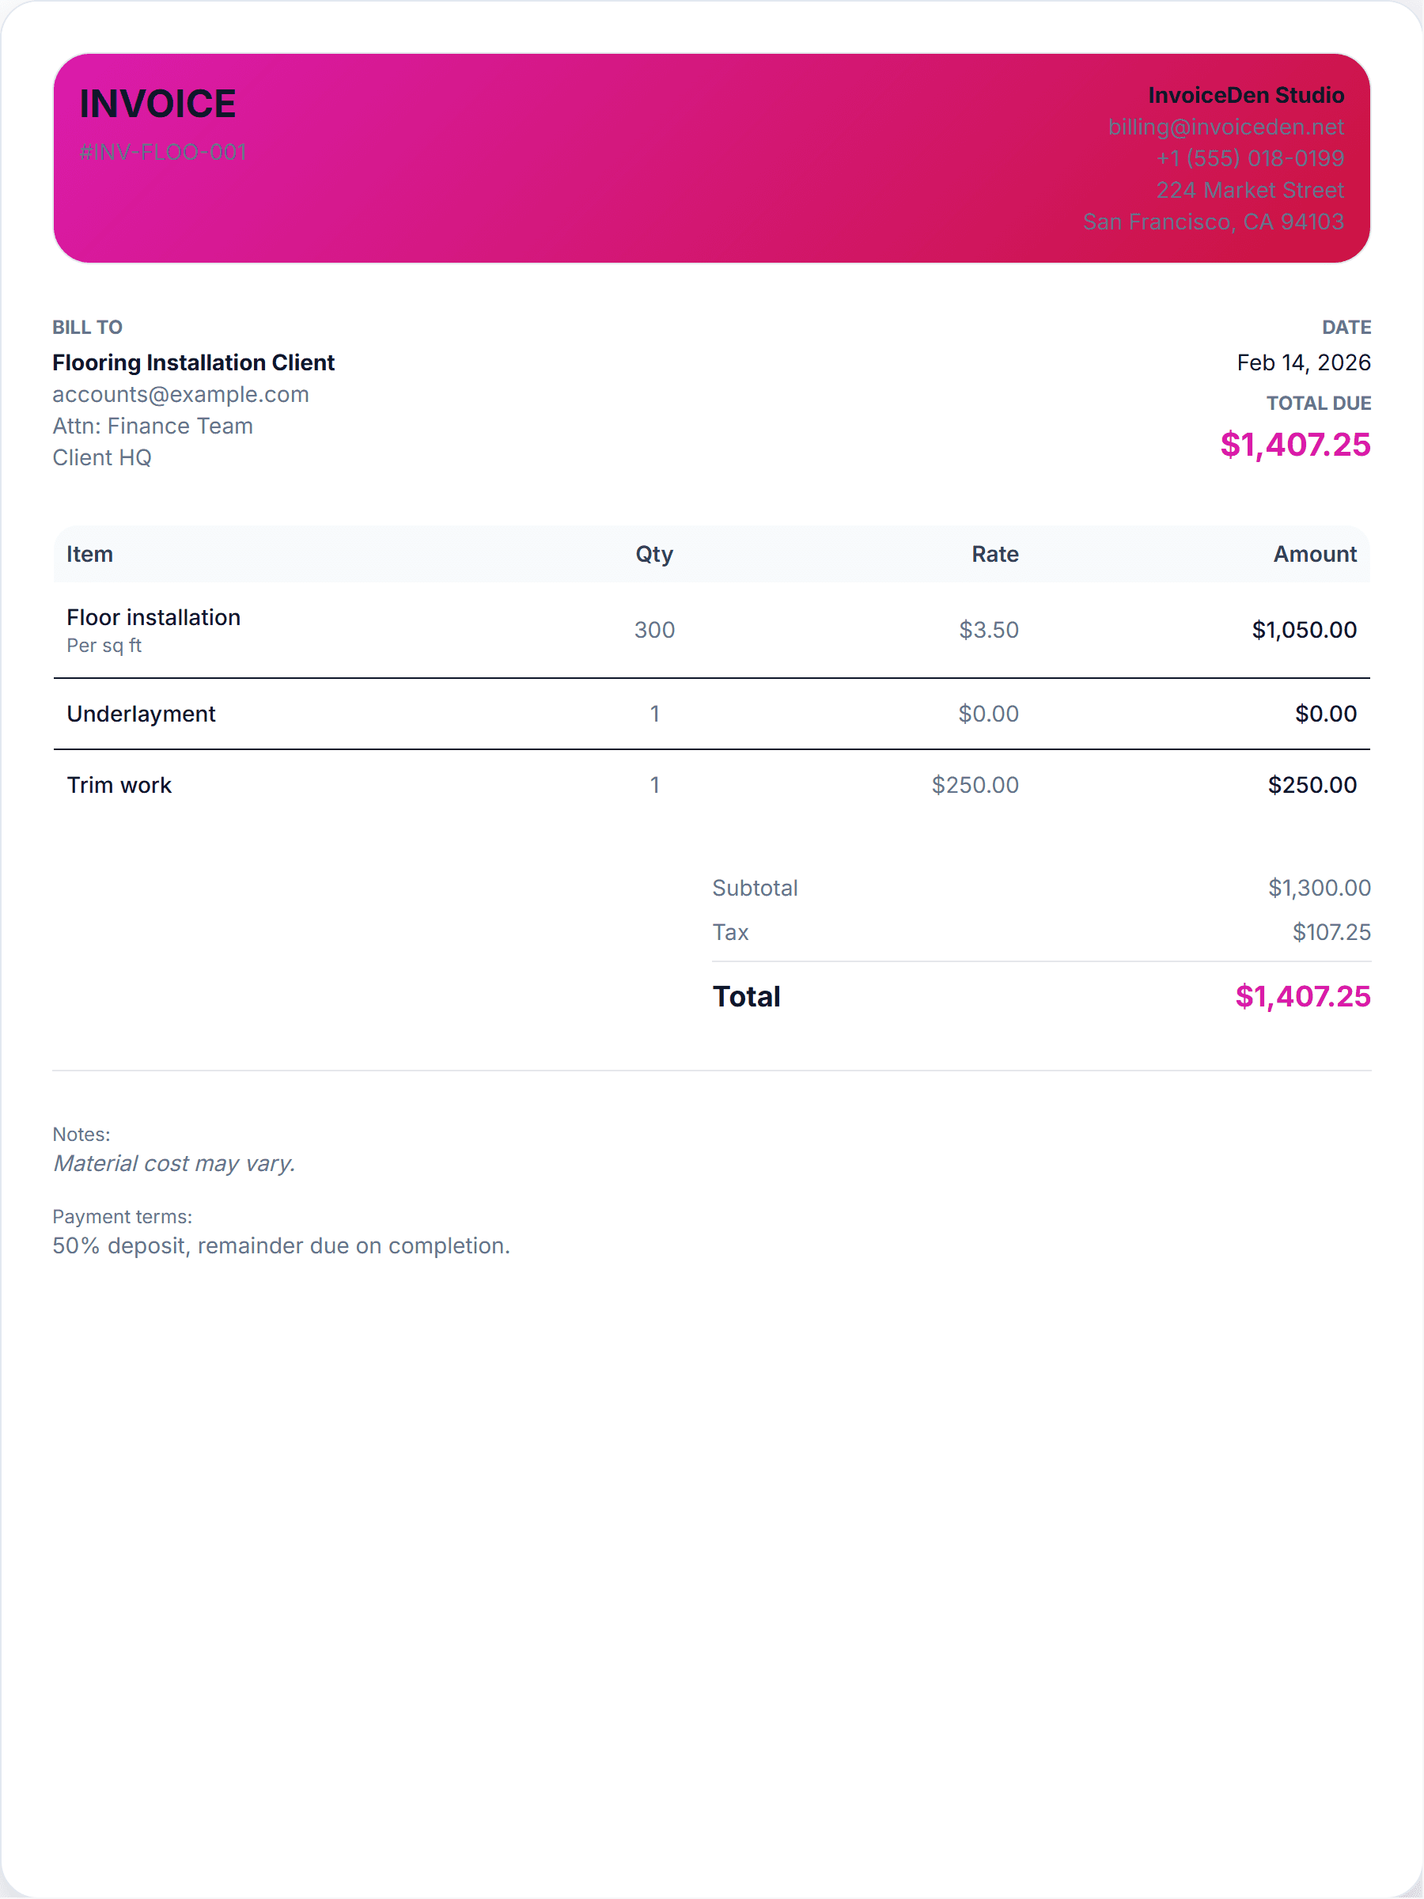Click the Flooring Installation Client name
This screenshot has width=1424, height=1899.
click(x=193, y=362)
